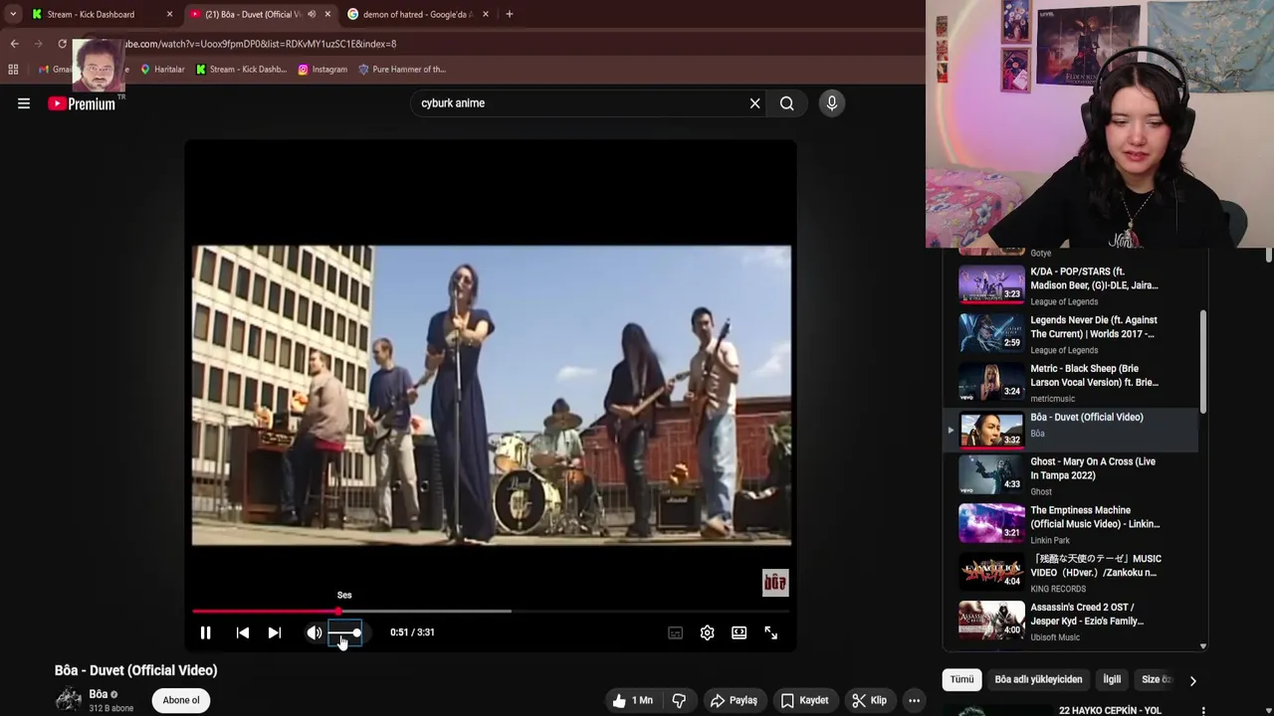Play The Emptiness Machine Linkin Park thumbnail
The height and width of the screenshot is (716, 1274).
click(991, 523)
